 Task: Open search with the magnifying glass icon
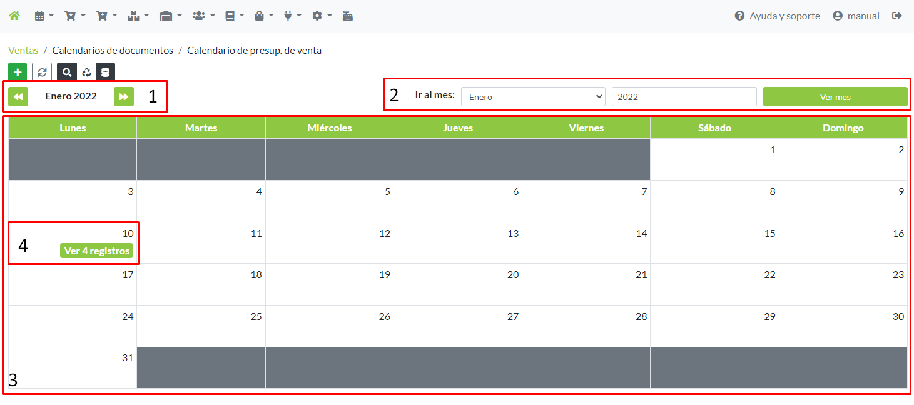[67, 72]
